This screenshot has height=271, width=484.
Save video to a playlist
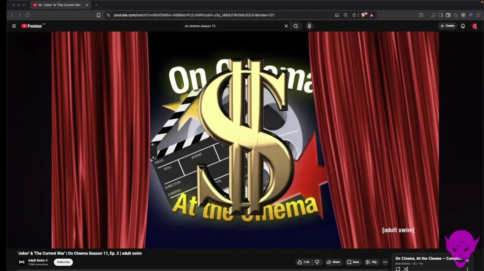point(353,262)
